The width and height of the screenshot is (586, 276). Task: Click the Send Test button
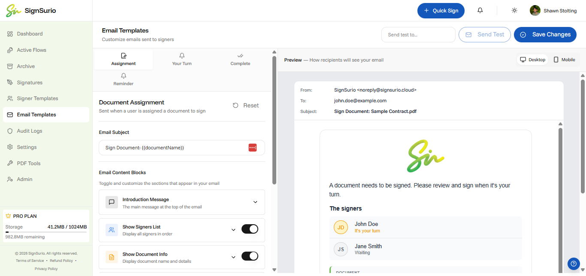point(485,35)
